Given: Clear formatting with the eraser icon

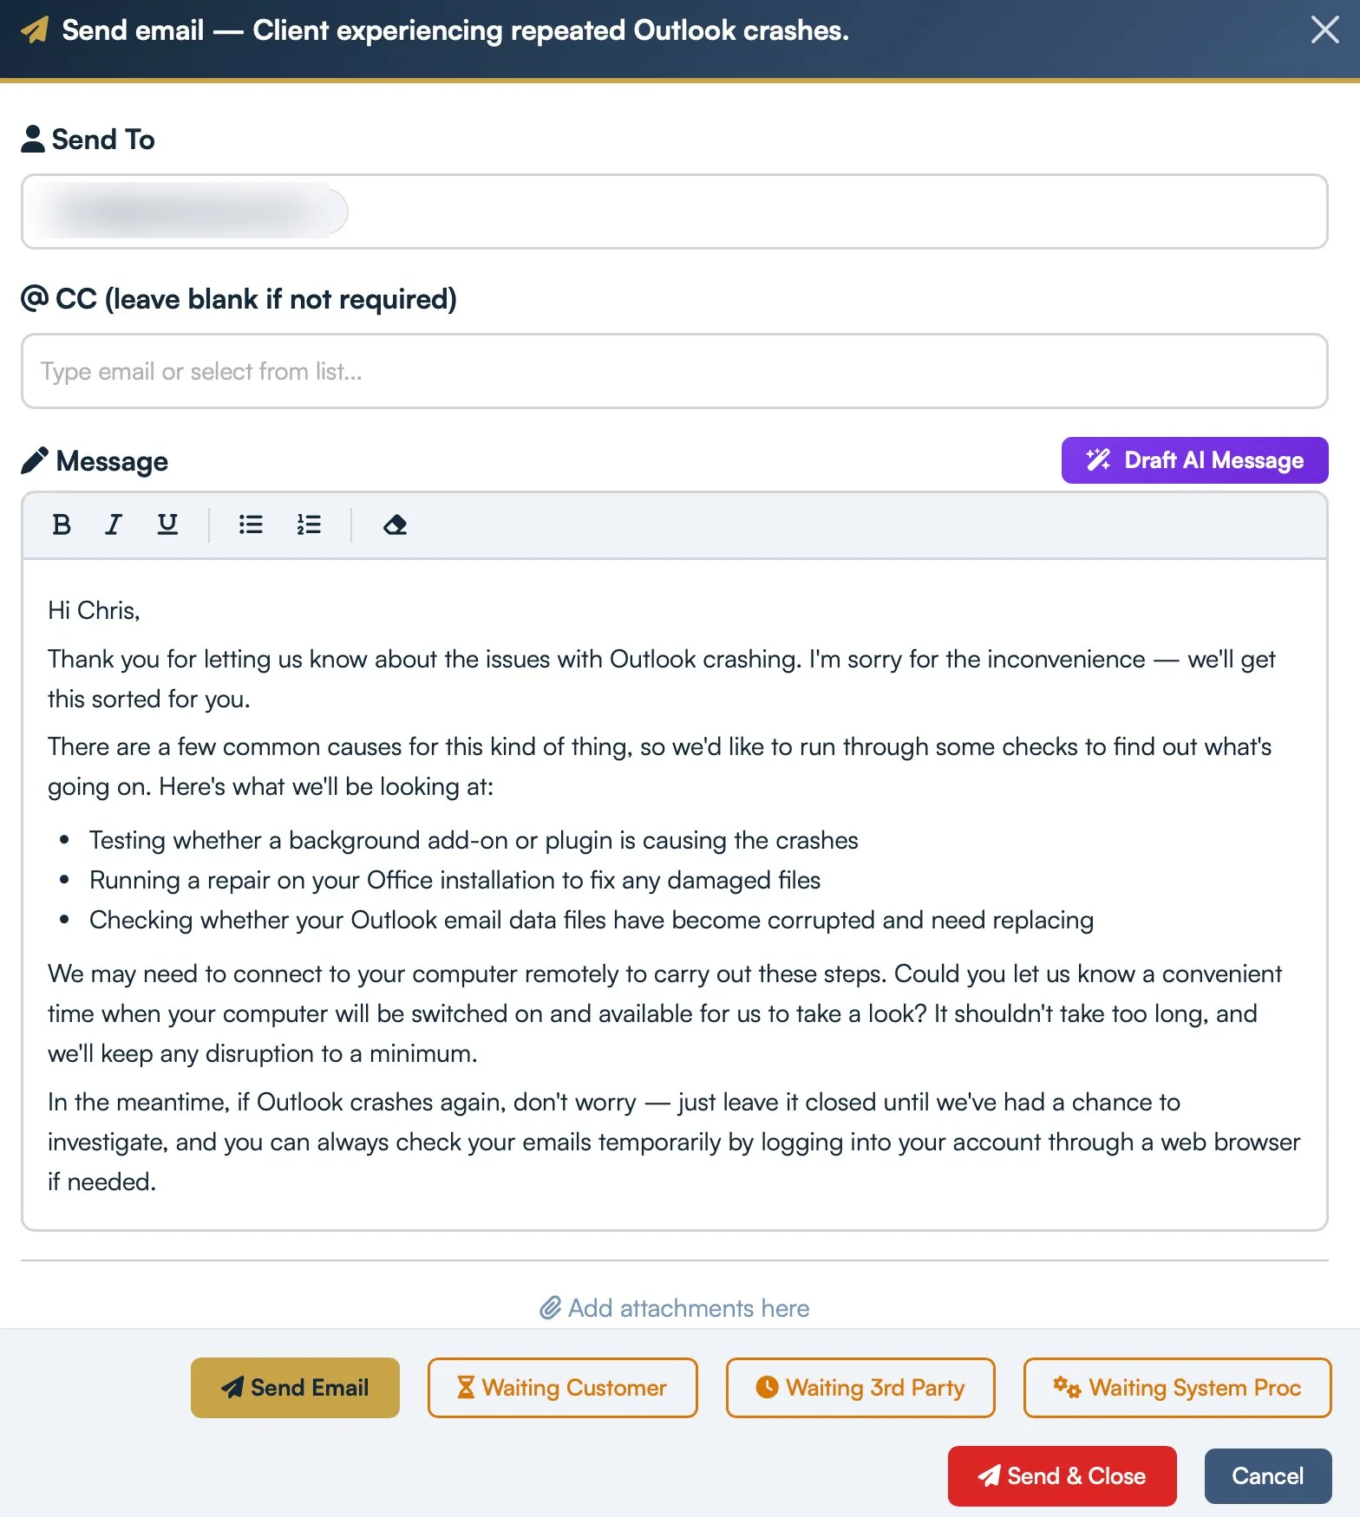Looking at the screenshot, I should [395, 524].
